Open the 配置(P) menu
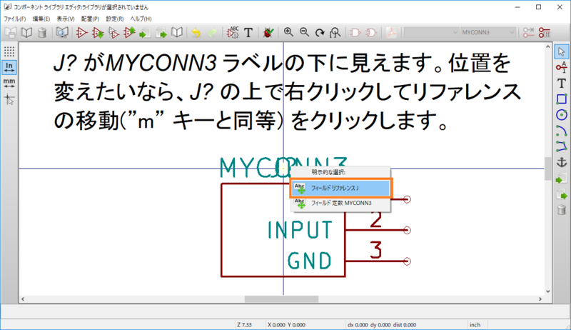 point(90,19)
